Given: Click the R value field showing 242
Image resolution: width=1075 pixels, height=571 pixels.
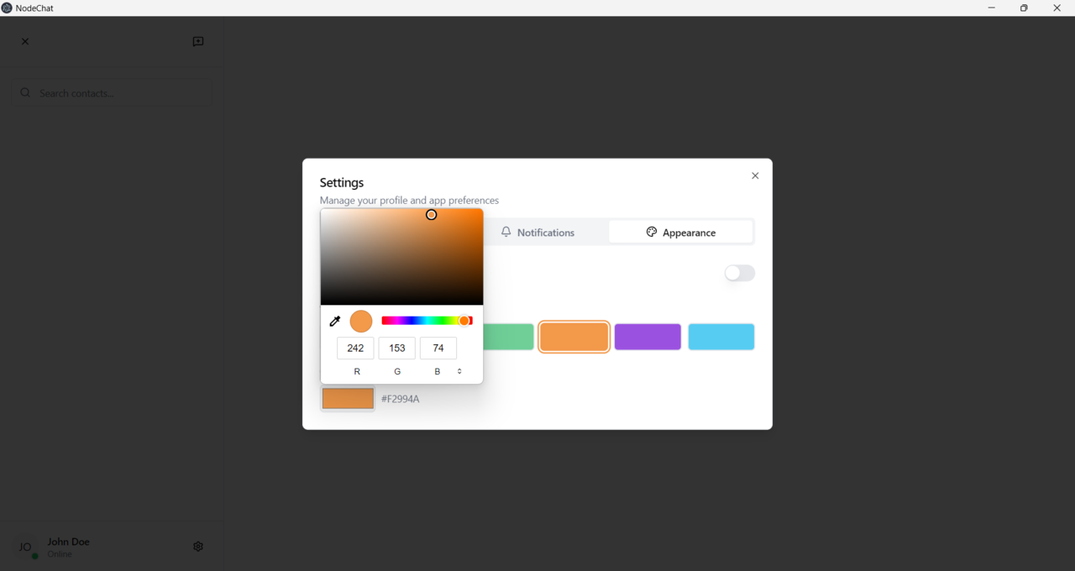Looking at the screenshot, I should (x=355, y=348).
